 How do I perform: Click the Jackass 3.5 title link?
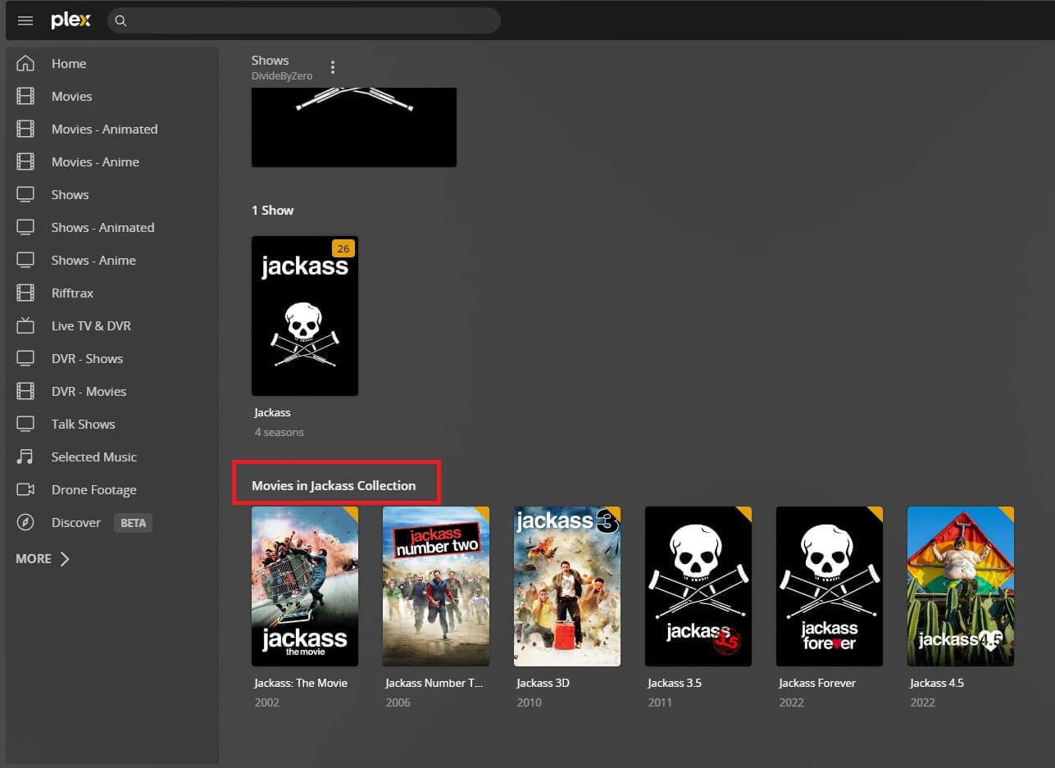[675, 683]
